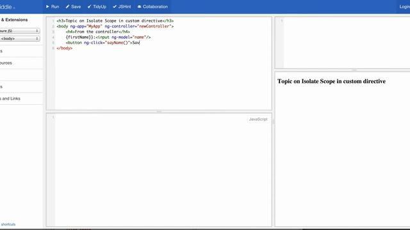Click the Run play icon
Image resolution: width=410 pixels, height=230 pixels.
click(47, 6)
